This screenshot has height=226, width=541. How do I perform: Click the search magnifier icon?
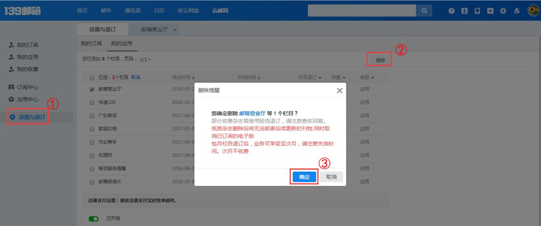click(x=424, y=11)
